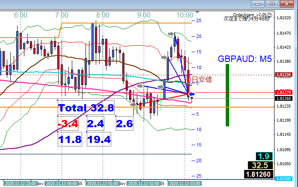Click the 8:00 hour label at top
Screen dimensions: 298x187
pyautogui.click(x=103, y=15)
